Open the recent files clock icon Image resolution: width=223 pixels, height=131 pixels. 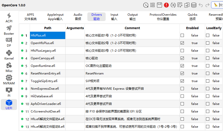tap(146, 5)
